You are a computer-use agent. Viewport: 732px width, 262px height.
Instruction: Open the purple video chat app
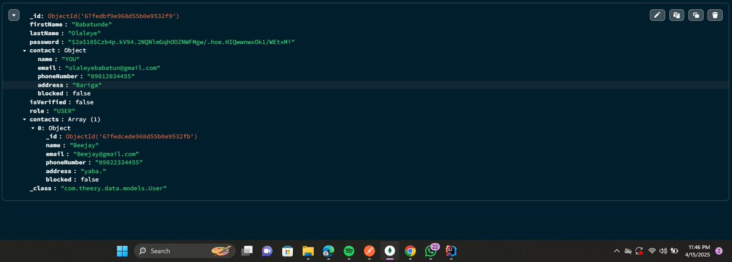click(x=267, y=250)
